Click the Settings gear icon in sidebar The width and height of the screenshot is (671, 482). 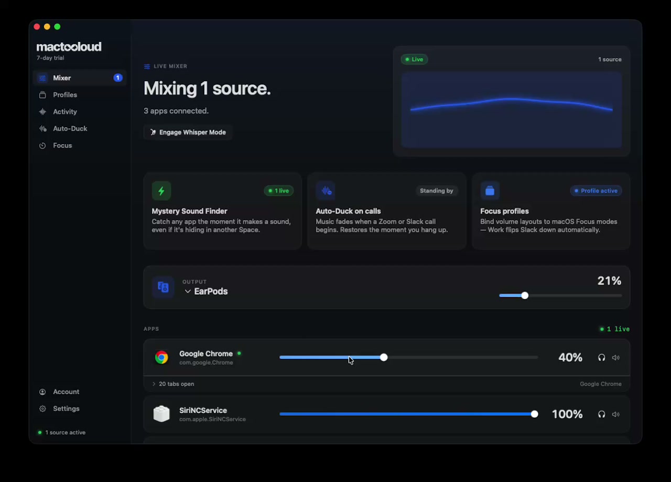(42, 409)
